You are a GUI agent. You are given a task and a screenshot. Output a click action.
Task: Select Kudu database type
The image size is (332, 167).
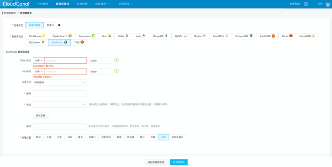[x=141, y=36]
